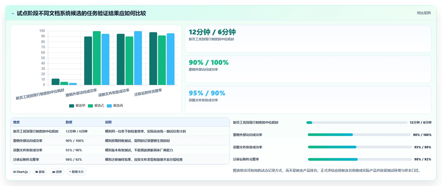Viewport: 442px width, 186px height.
Task: Click the 进度 chip icon
Action: point(54,172)
